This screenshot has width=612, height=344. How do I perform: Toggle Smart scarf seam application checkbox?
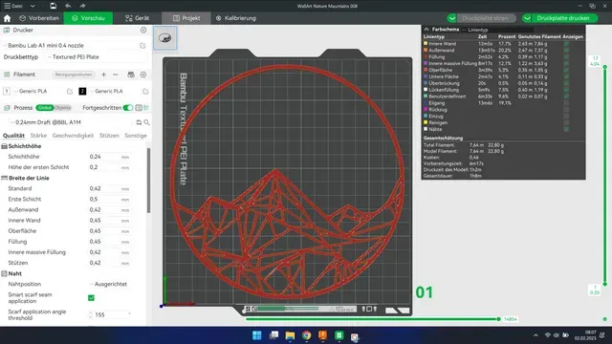click(92, 298)
